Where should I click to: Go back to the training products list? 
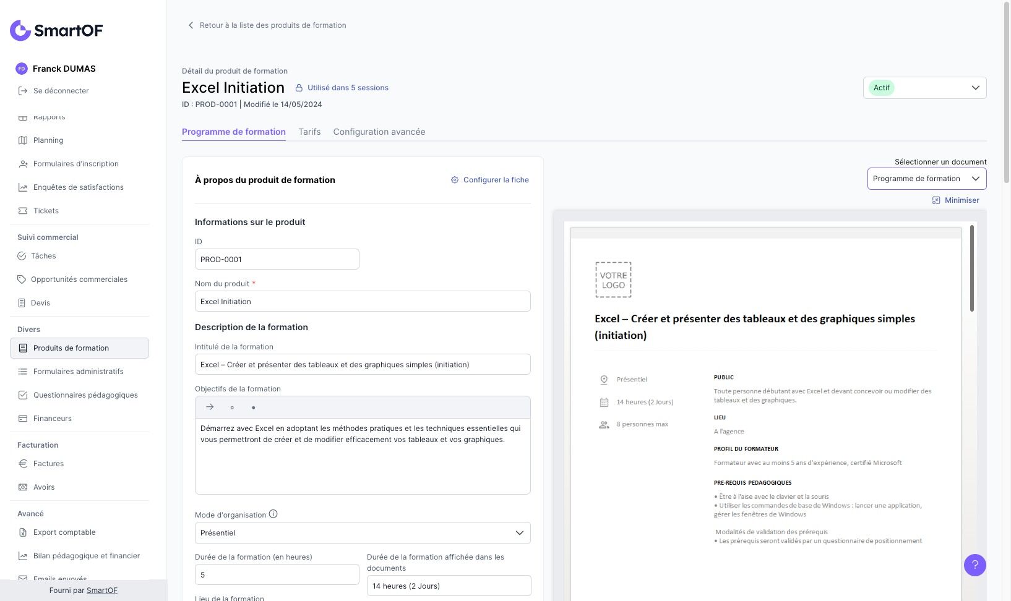[267, 25]
